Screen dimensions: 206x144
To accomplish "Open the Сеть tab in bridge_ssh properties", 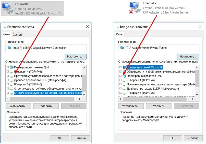I will [x=119, y=34].
